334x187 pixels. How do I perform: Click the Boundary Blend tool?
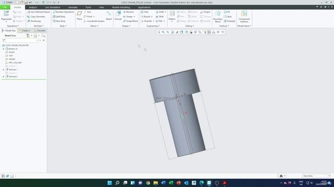point(218,17)
